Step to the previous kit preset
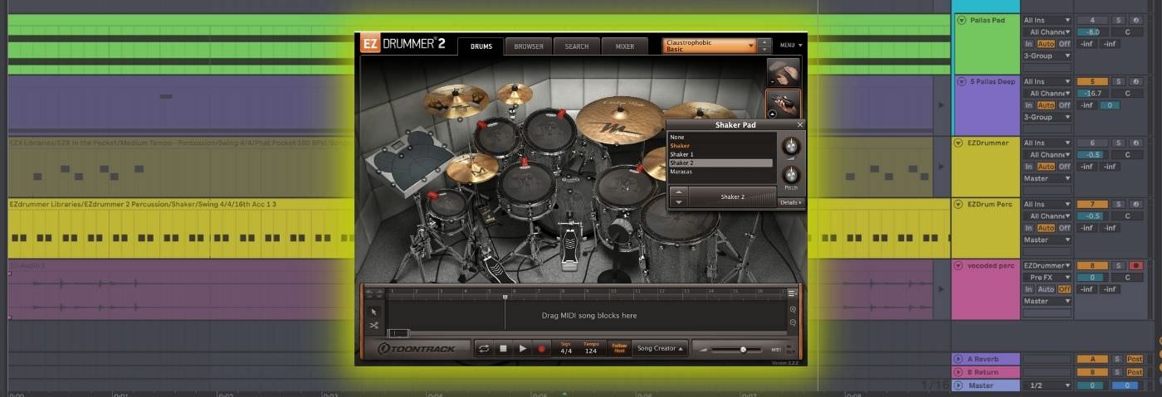The image size is (1162, 397). tap(764, 42)
